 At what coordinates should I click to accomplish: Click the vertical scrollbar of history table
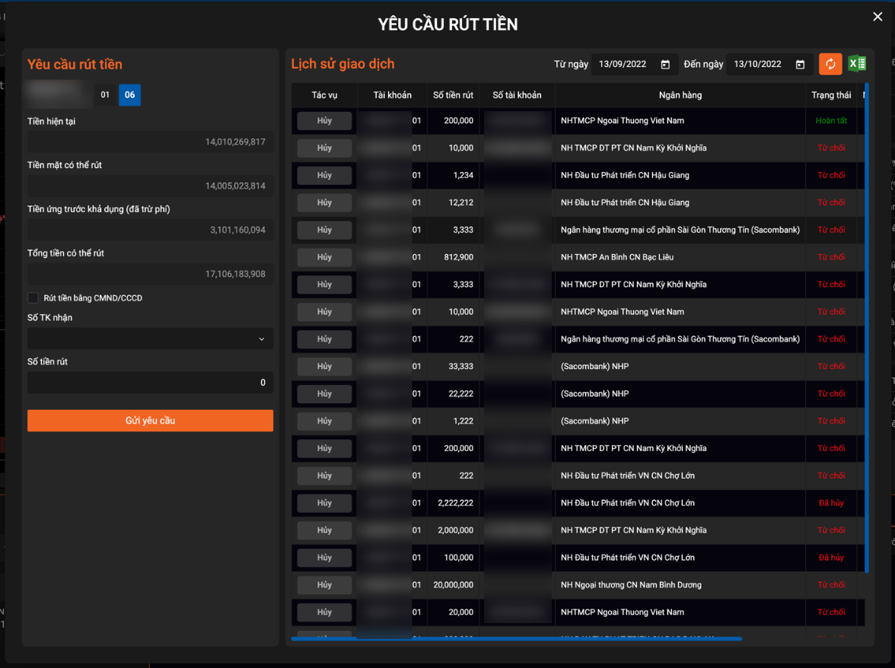(866, 342)
